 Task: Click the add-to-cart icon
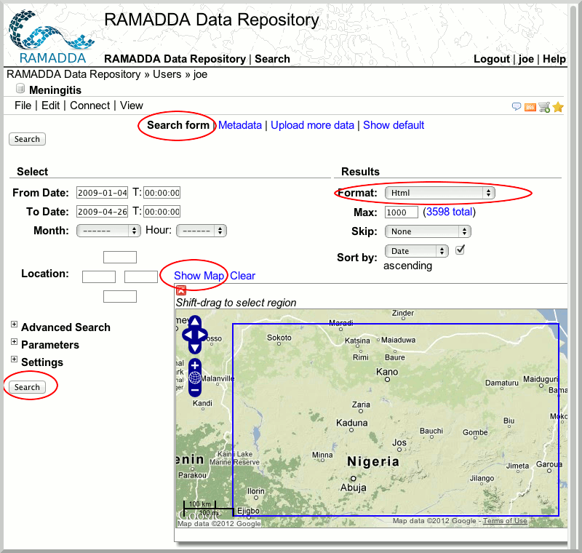pyautogui.click(x=544, y=107)
